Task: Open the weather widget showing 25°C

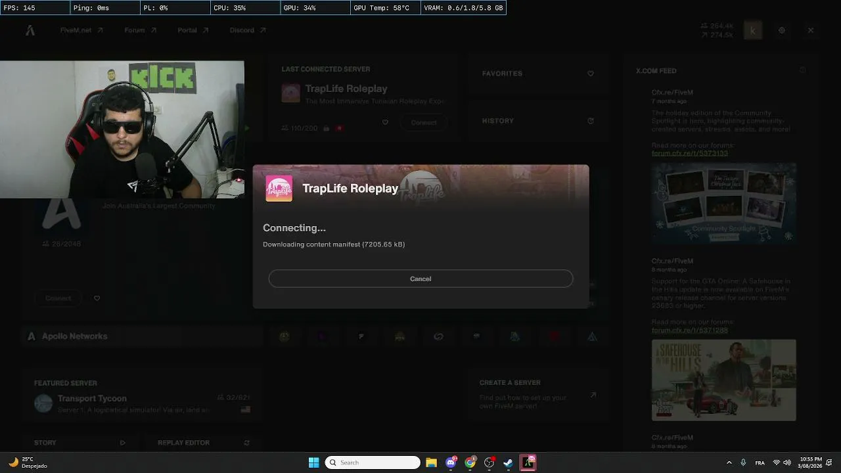Action: coord(28,462)
